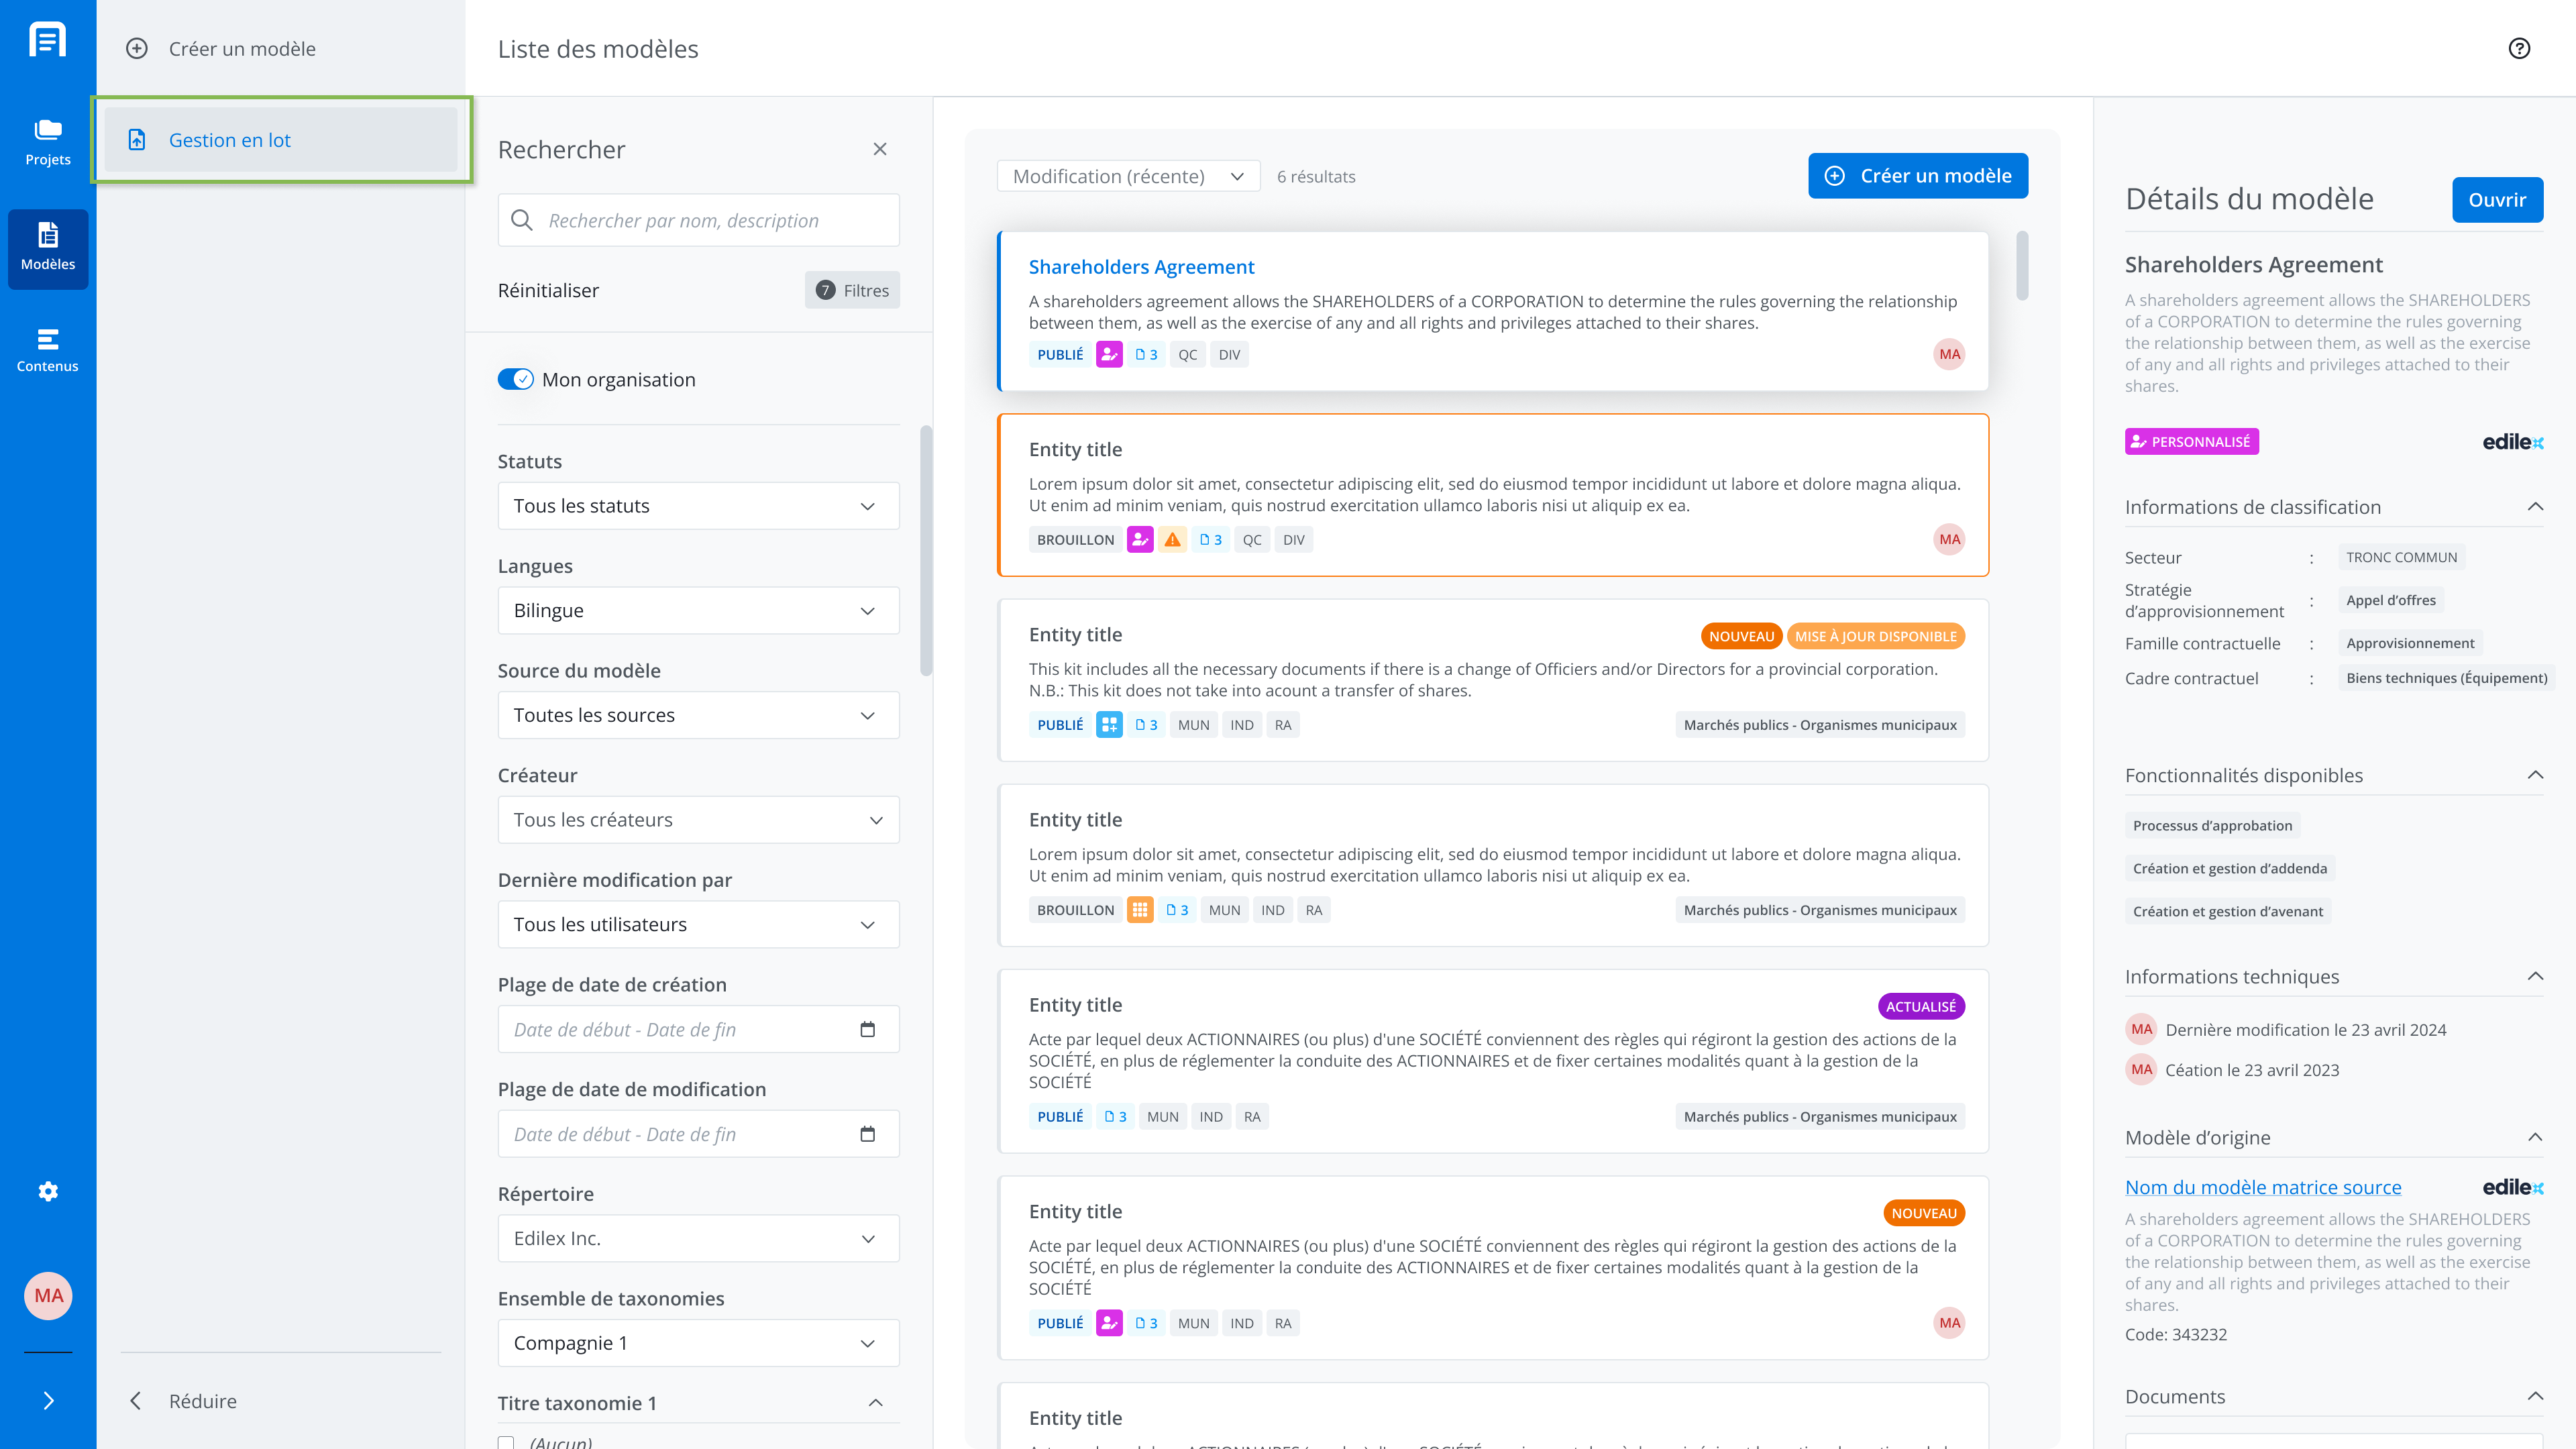This screenshot has width=2576, height=1449.
Task: Click the warning icon on the orange draft card
Action: click(x=1172, y=540)
